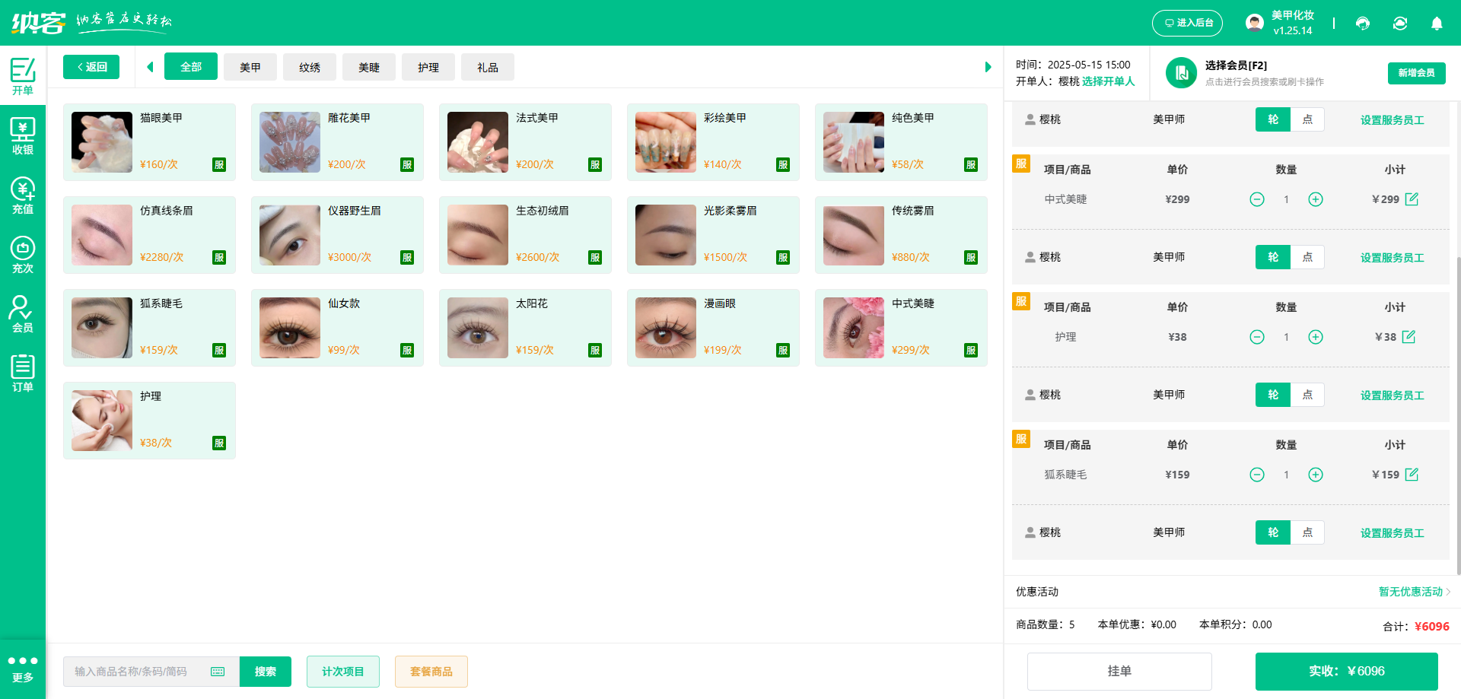Click 设置服务员工 below 狐系睫毛

(x=1393, y=533)
